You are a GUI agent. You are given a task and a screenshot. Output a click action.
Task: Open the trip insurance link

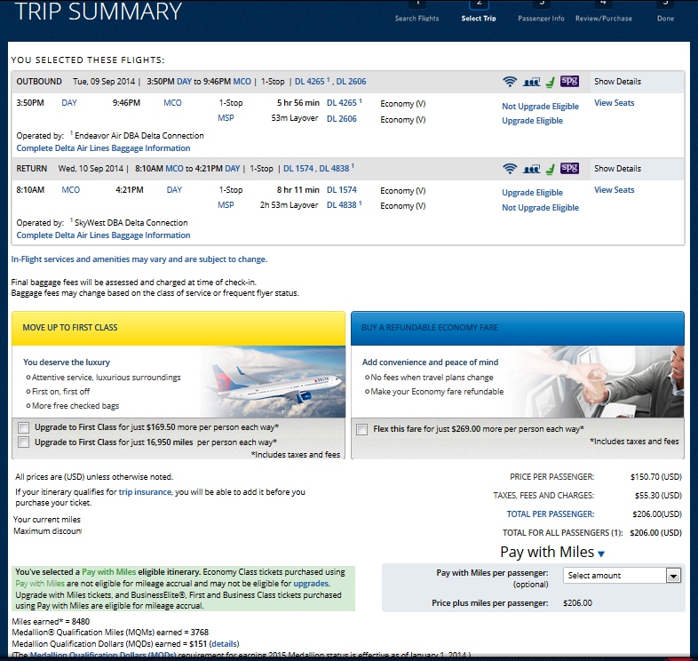tap(145, 491)
